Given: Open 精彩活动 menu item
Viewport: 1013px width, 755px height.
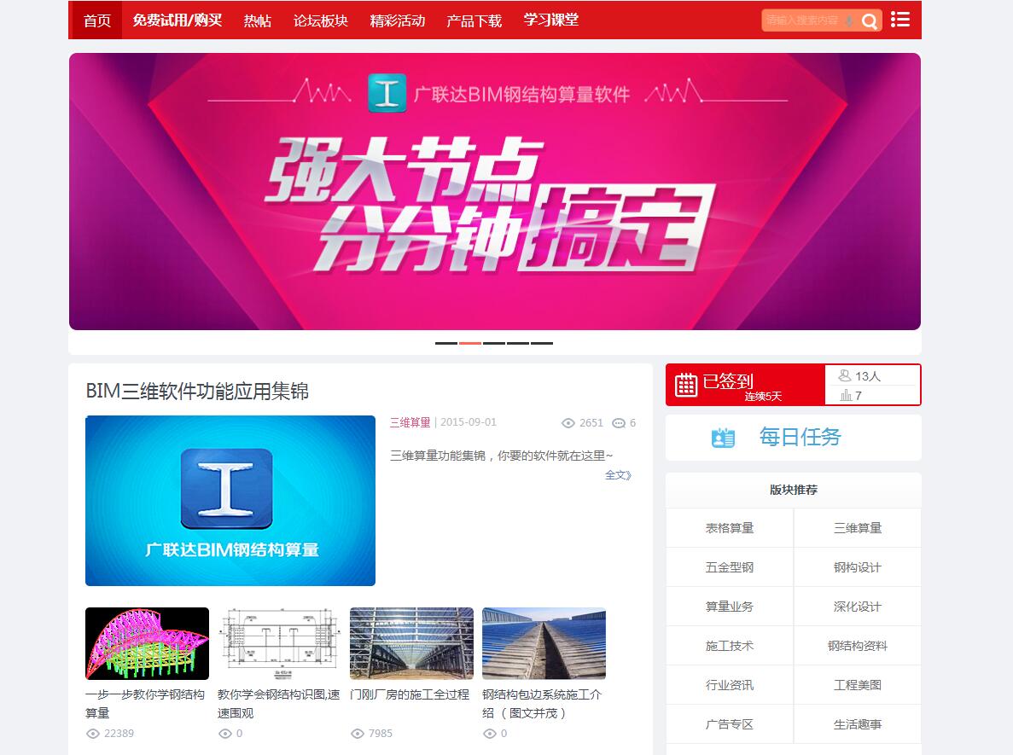Looking at the screenshot, I should [398, 20].
